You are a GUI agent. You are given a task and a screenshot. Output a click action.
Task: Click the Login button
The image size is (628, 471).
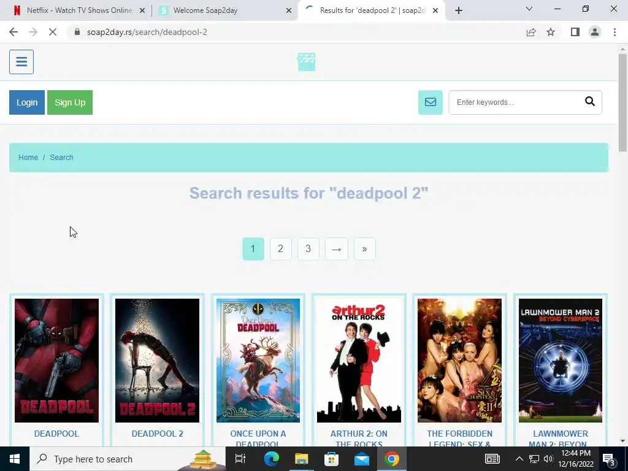click(27, 102)
